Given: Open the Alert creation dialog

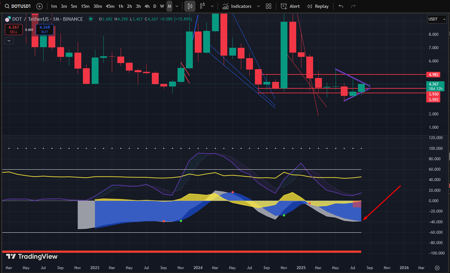Looking at the screenshot, I should (290, 6).
